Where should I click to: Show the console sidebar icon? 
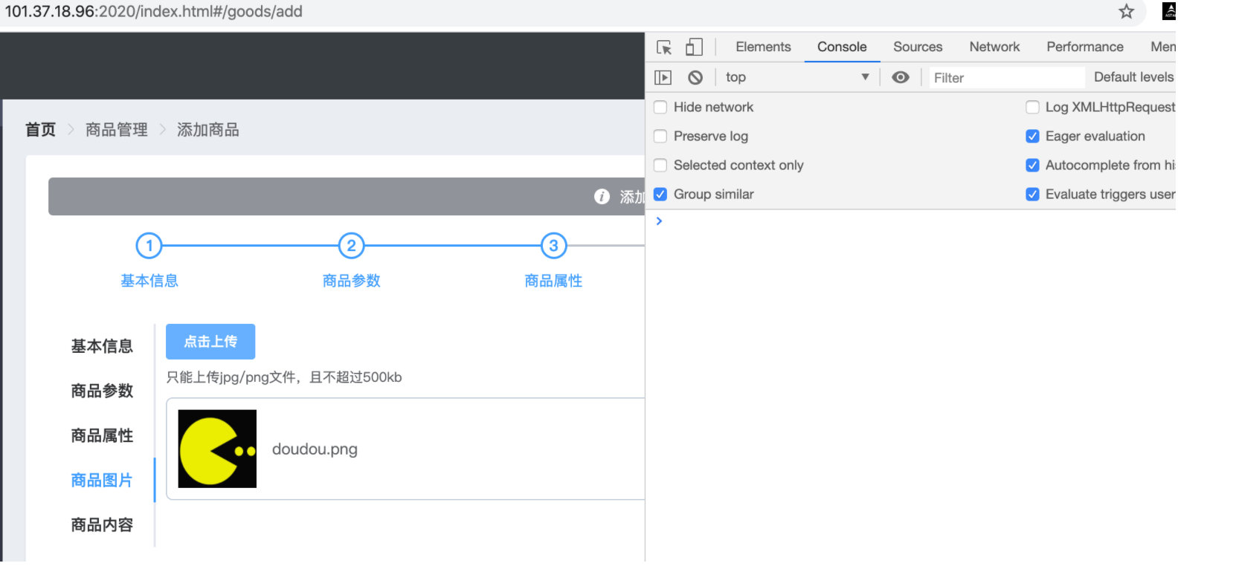(663, 77)
